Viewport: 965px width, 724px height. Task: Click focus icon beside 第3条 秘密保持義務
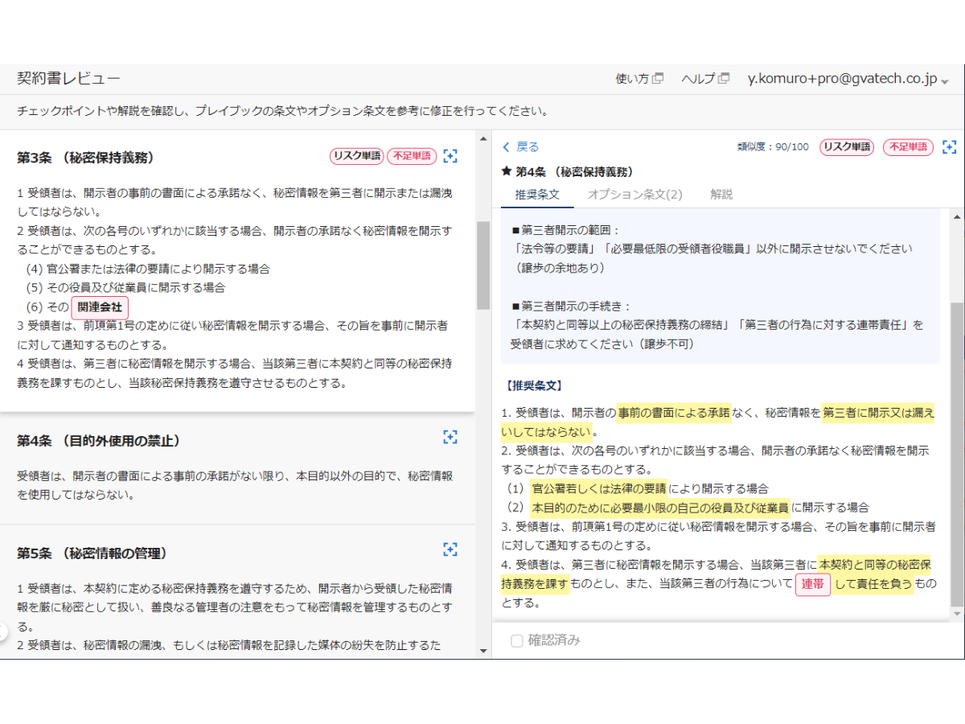pos(450,156)
